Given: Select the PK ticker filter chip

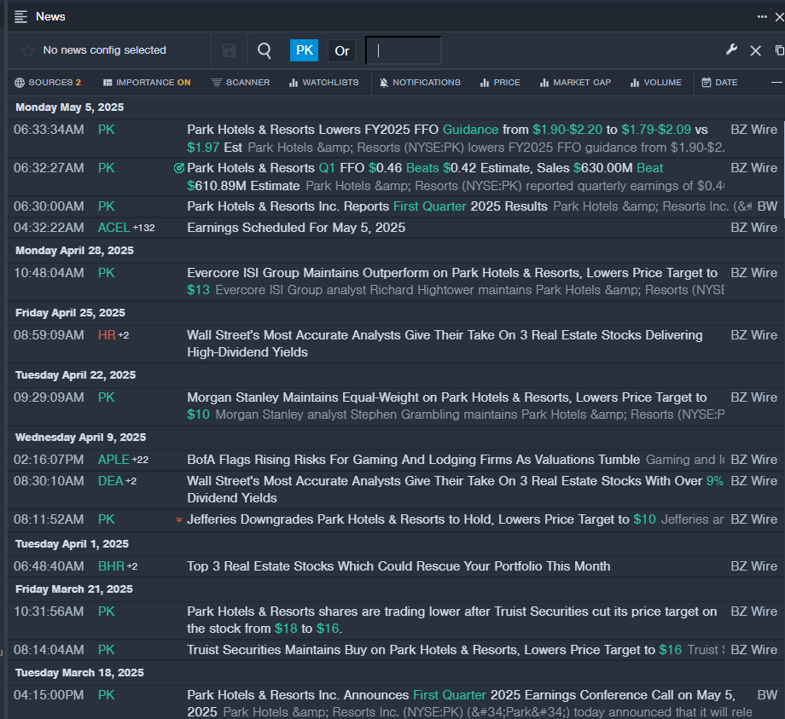Looking at the screenshot, I should coord(304,50).
